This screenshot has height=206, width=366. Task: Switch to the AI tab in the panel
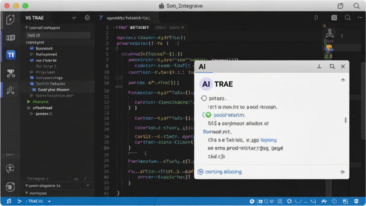click(202, 67)
